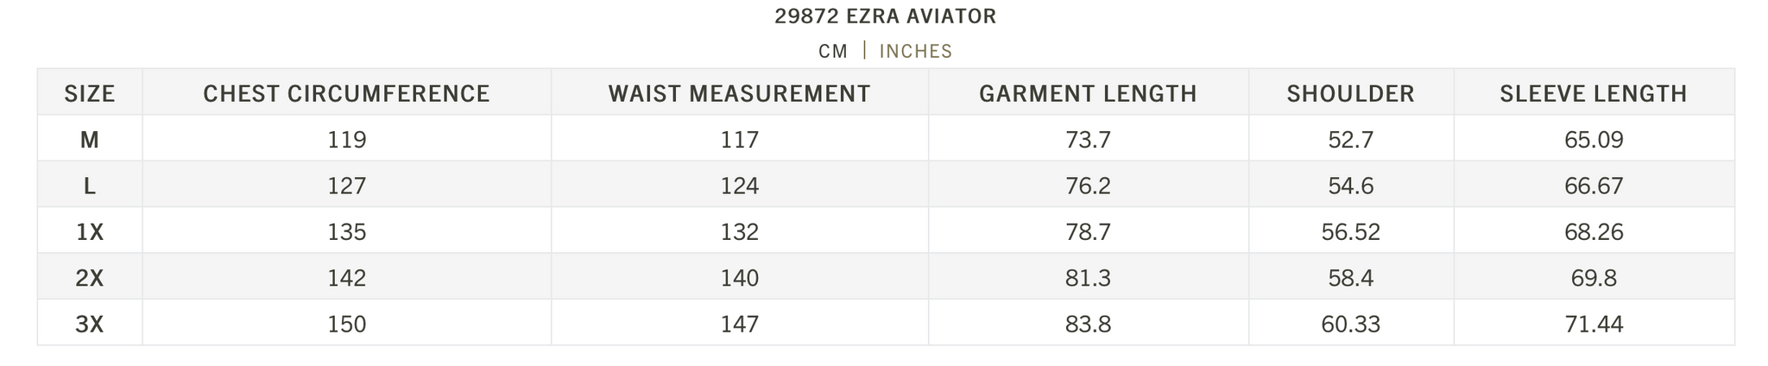Select the size 3X row label
This screenshot has height=366, width=1768.
pos(90,325)
